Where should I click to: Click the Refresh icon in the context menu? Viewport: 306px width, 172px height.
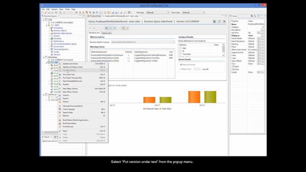[60, 116]
